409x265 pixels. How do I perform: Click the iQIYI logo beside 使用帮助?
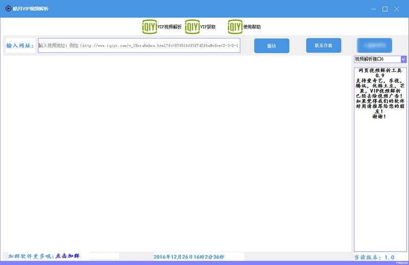click(235, 27)
